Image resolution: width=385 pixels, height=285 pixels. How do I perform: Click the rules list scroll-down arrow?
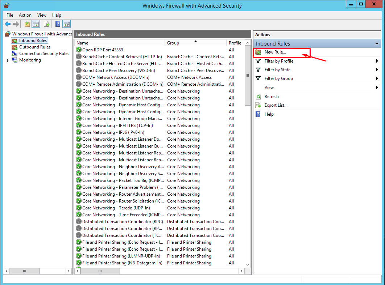(x=248, y=265)
